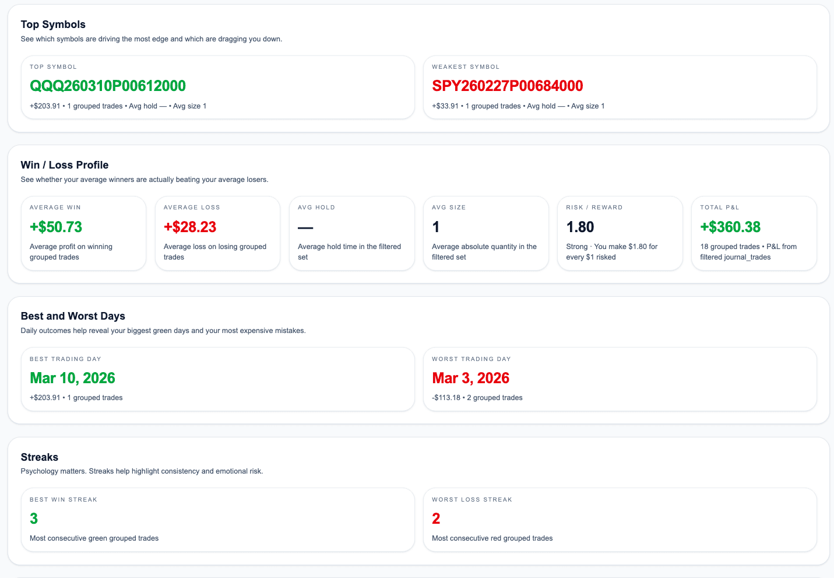Click 'Psychology matters' streaks subtitle
The height and width of the screenshot is (578, 834).
tap(142, 471)
